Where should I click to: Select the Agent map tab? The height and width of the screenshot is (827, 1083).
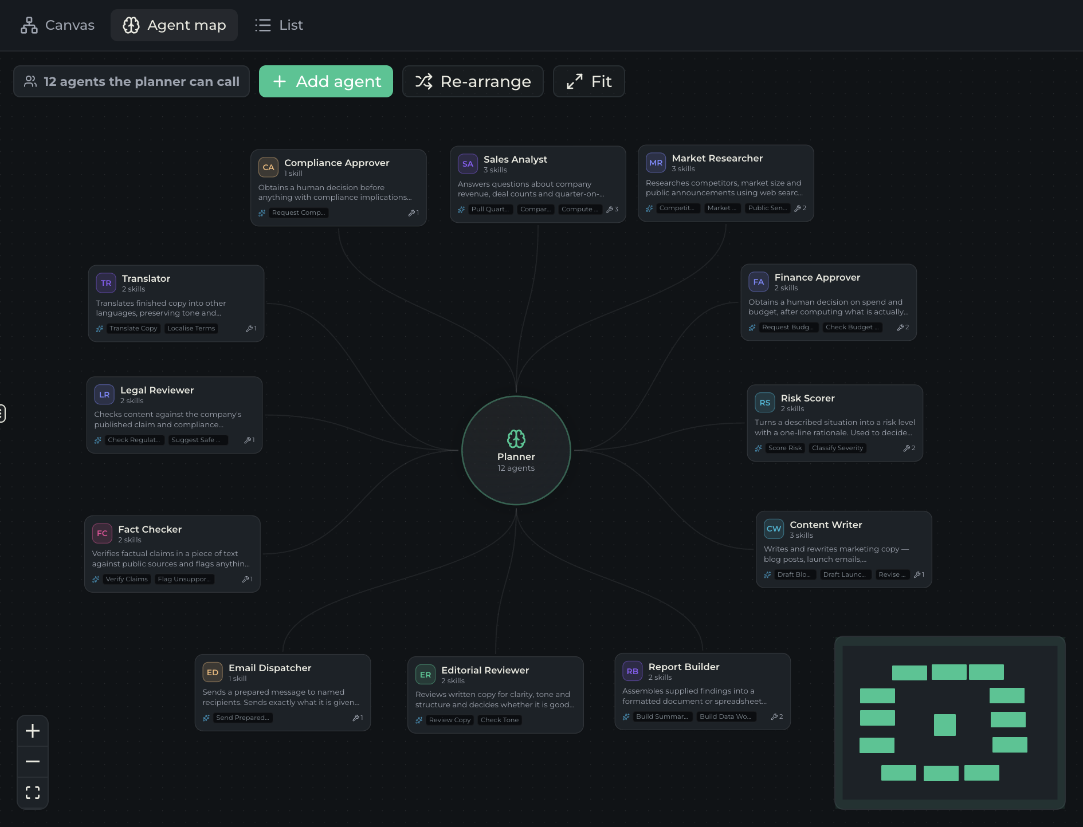point(174,25)
